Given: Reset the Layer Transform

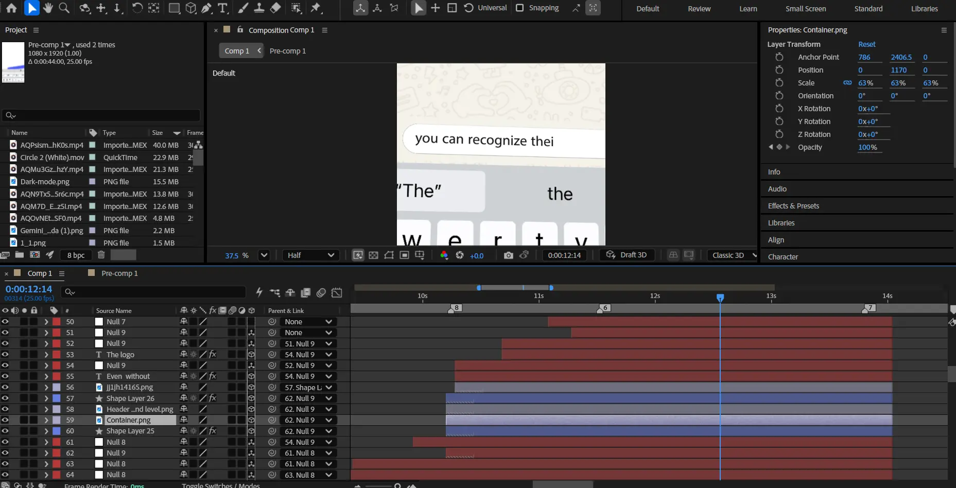Looking at the screenshot, I should click(866, 44).
